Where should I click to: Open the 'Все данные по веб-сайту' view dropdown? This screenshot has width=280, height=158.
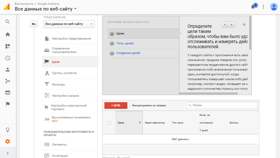[69, 24]
